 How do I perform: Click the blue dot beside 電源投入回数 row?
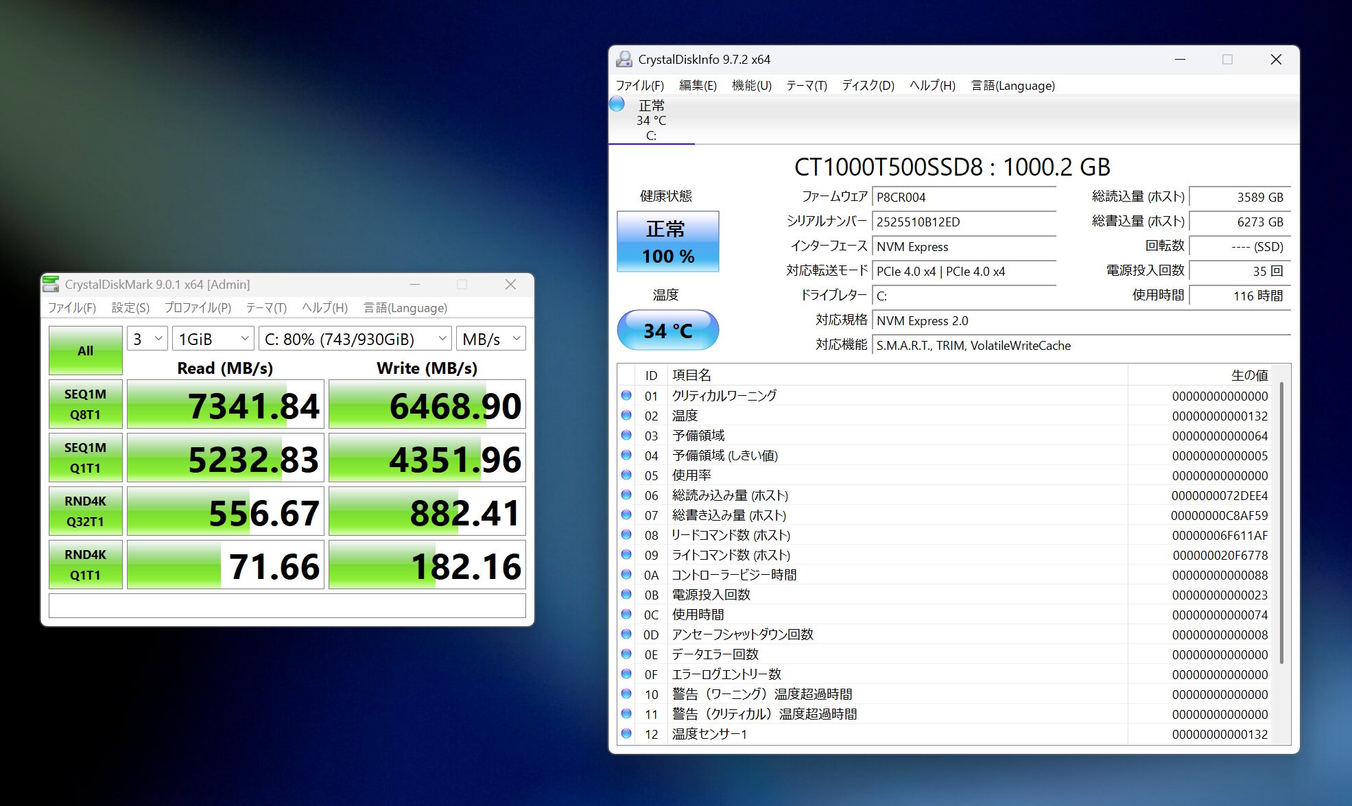click(626, 595)
